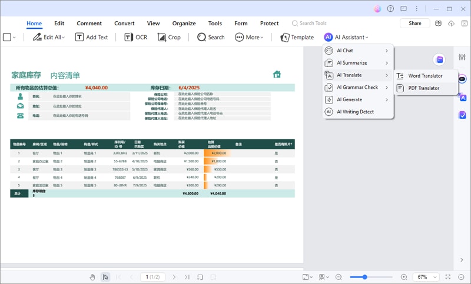Choose PDF Translator in the submenu
The width and height of the screenshot is (471, 284).
[x=426, y=88]
